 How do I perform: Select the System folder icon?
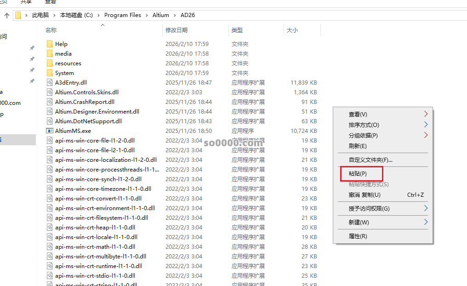coord(50,73)
